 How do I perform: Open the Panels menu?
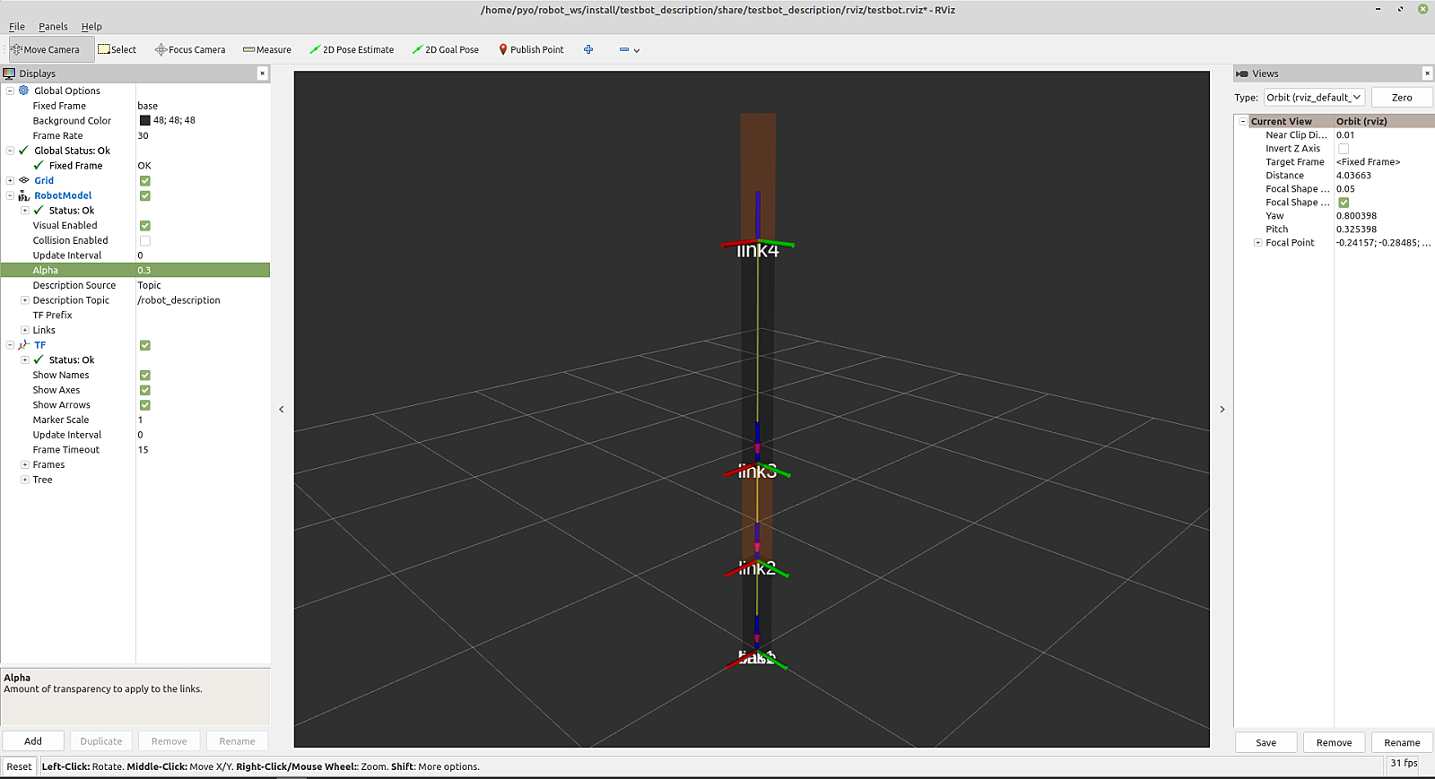53,27
